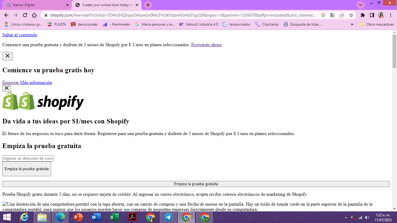Show hidden system tray icons
Image resolution: width=397 pixels, height=223 pixels.
coord(346,217)
